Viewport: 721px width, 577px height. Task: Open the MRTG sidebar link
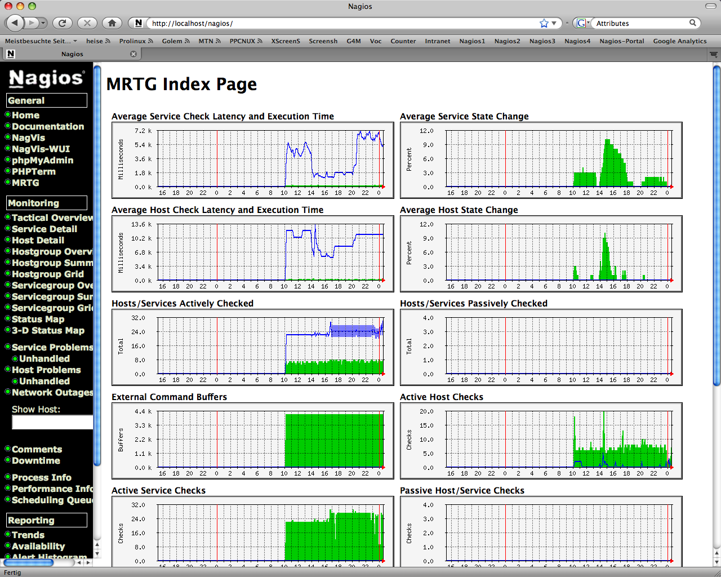pyautogui.click(x=25, y=183)
